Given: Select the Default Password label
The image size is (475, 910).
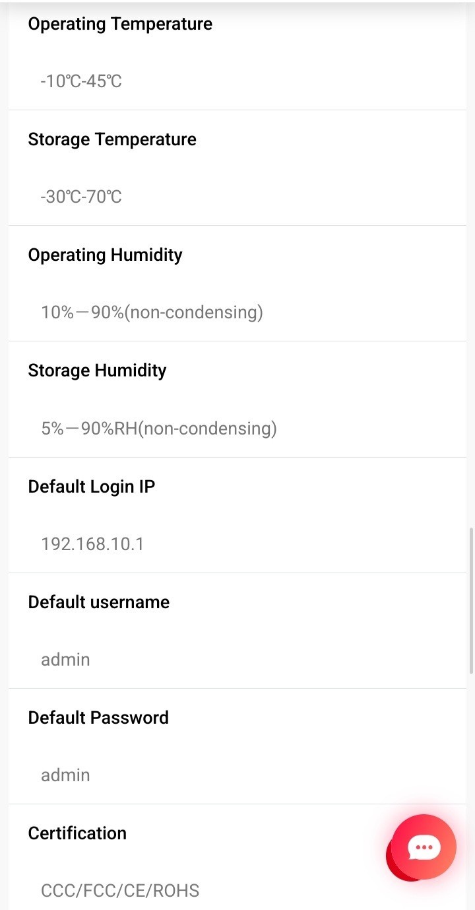Looking at the screenshot, I should pyautogui.click(x=98, y=718).
